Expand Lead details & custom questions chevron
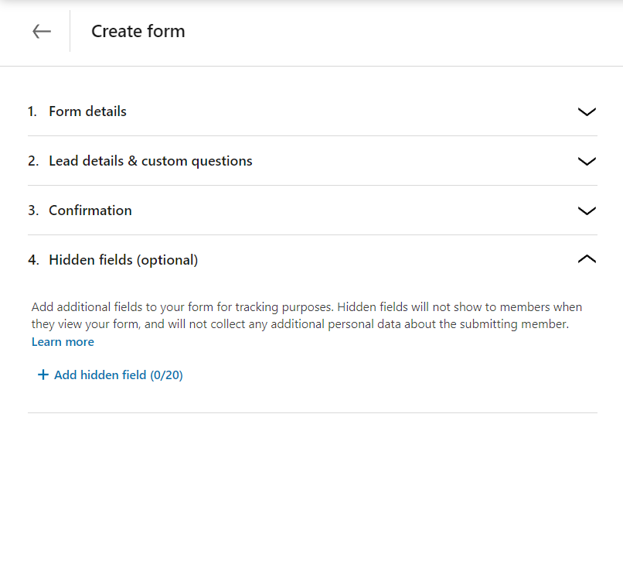The width and height of the screenshot is (623, 585). tap(587, 161)
